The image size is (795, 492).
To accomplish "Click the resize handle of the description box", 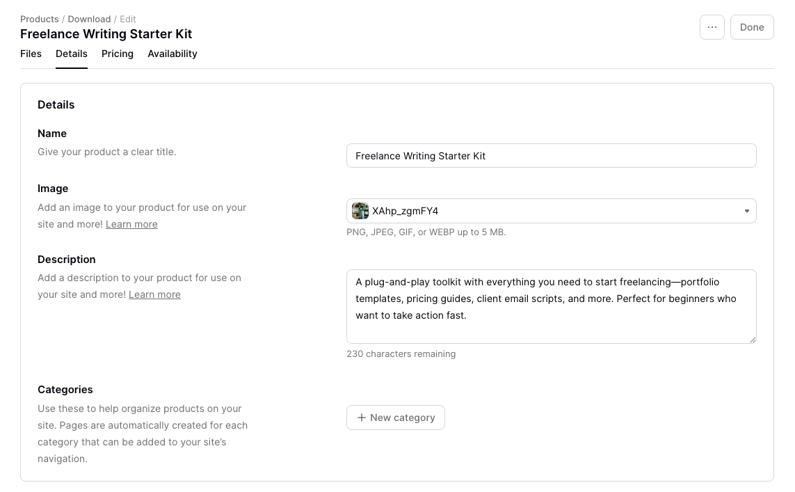I will [752, 339].
